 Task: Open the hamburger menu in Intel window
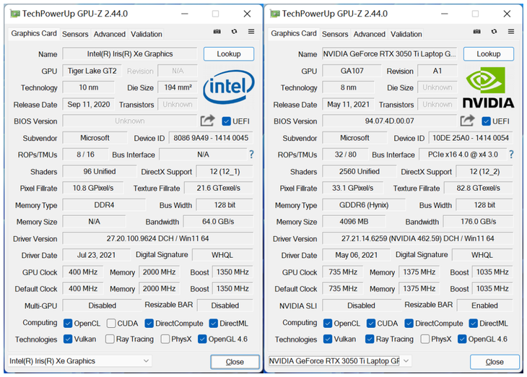251,32
